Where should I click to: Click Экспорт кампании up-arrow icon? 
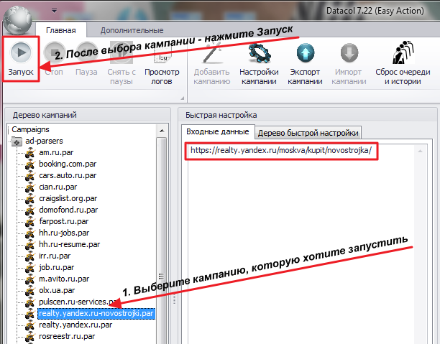[305, 52]
